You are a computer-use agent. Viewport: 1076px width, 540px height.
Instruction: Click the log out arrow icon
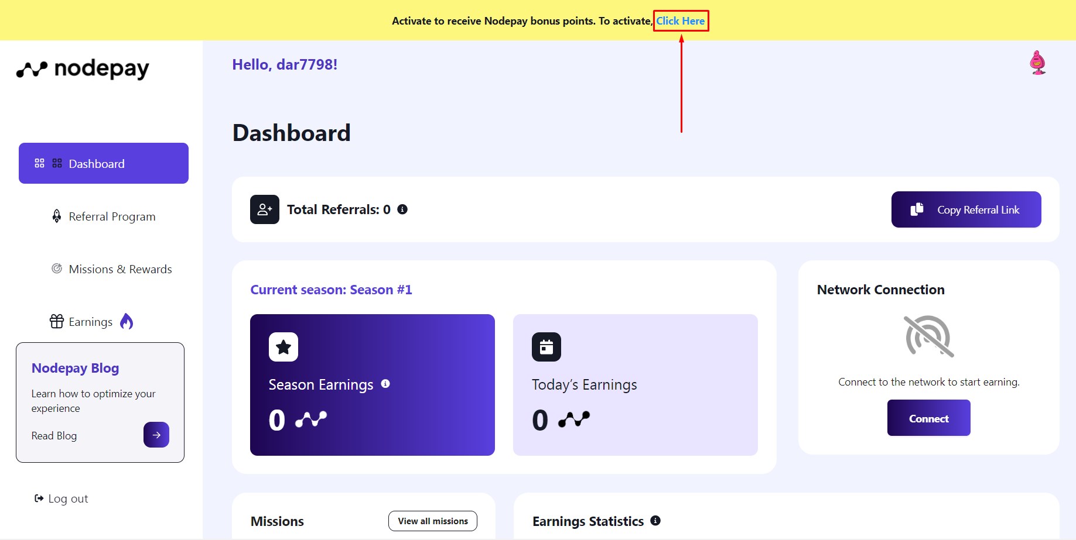[39, 498]
